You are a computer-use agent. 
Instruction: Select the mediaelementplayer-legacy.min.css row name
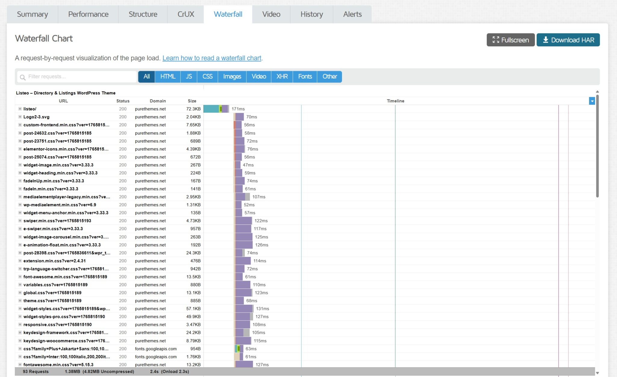(67, 197)
